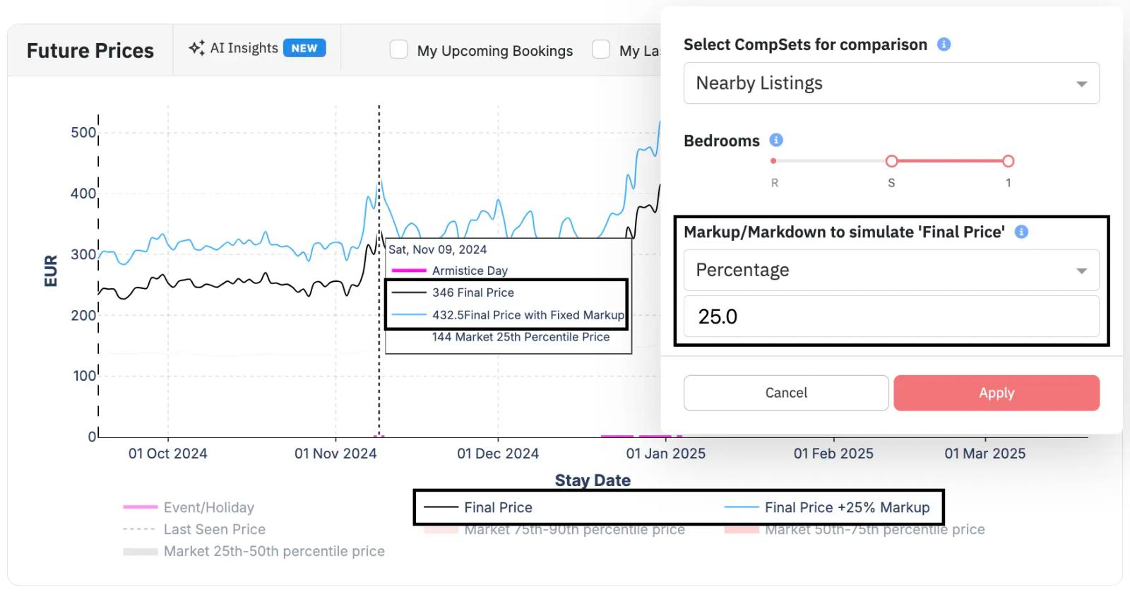
Task: Click the Bedrooms info icon
Action: coord(776,140)
